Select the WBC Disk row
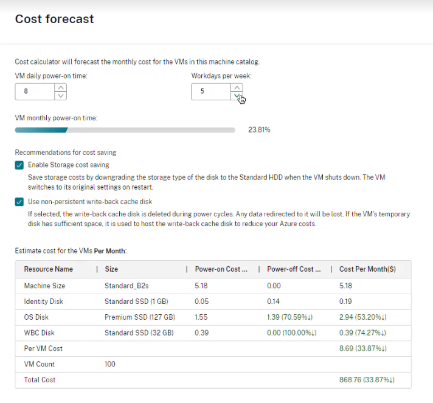This screenshot has height=403, width=433. click(39, 333)
